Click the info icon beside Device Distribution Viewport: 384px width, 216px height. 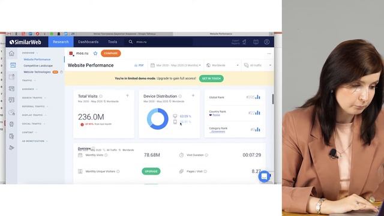click(180, 96)
